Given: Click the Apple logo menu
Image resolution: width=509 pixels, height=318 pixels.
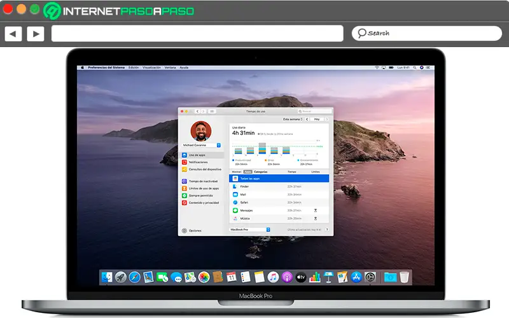Looking at the screenshot, I should 82,67.
